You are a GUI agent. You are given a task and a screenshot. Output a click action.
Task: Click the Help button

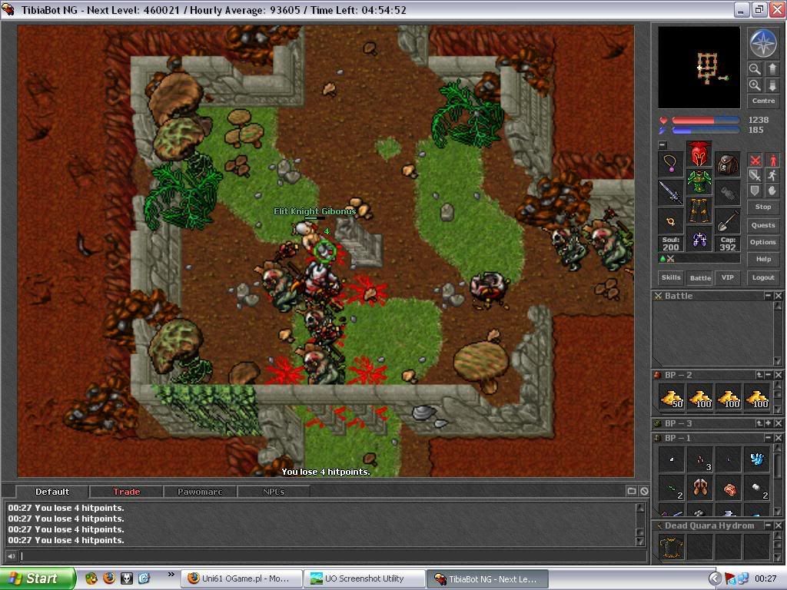(763, 260)
